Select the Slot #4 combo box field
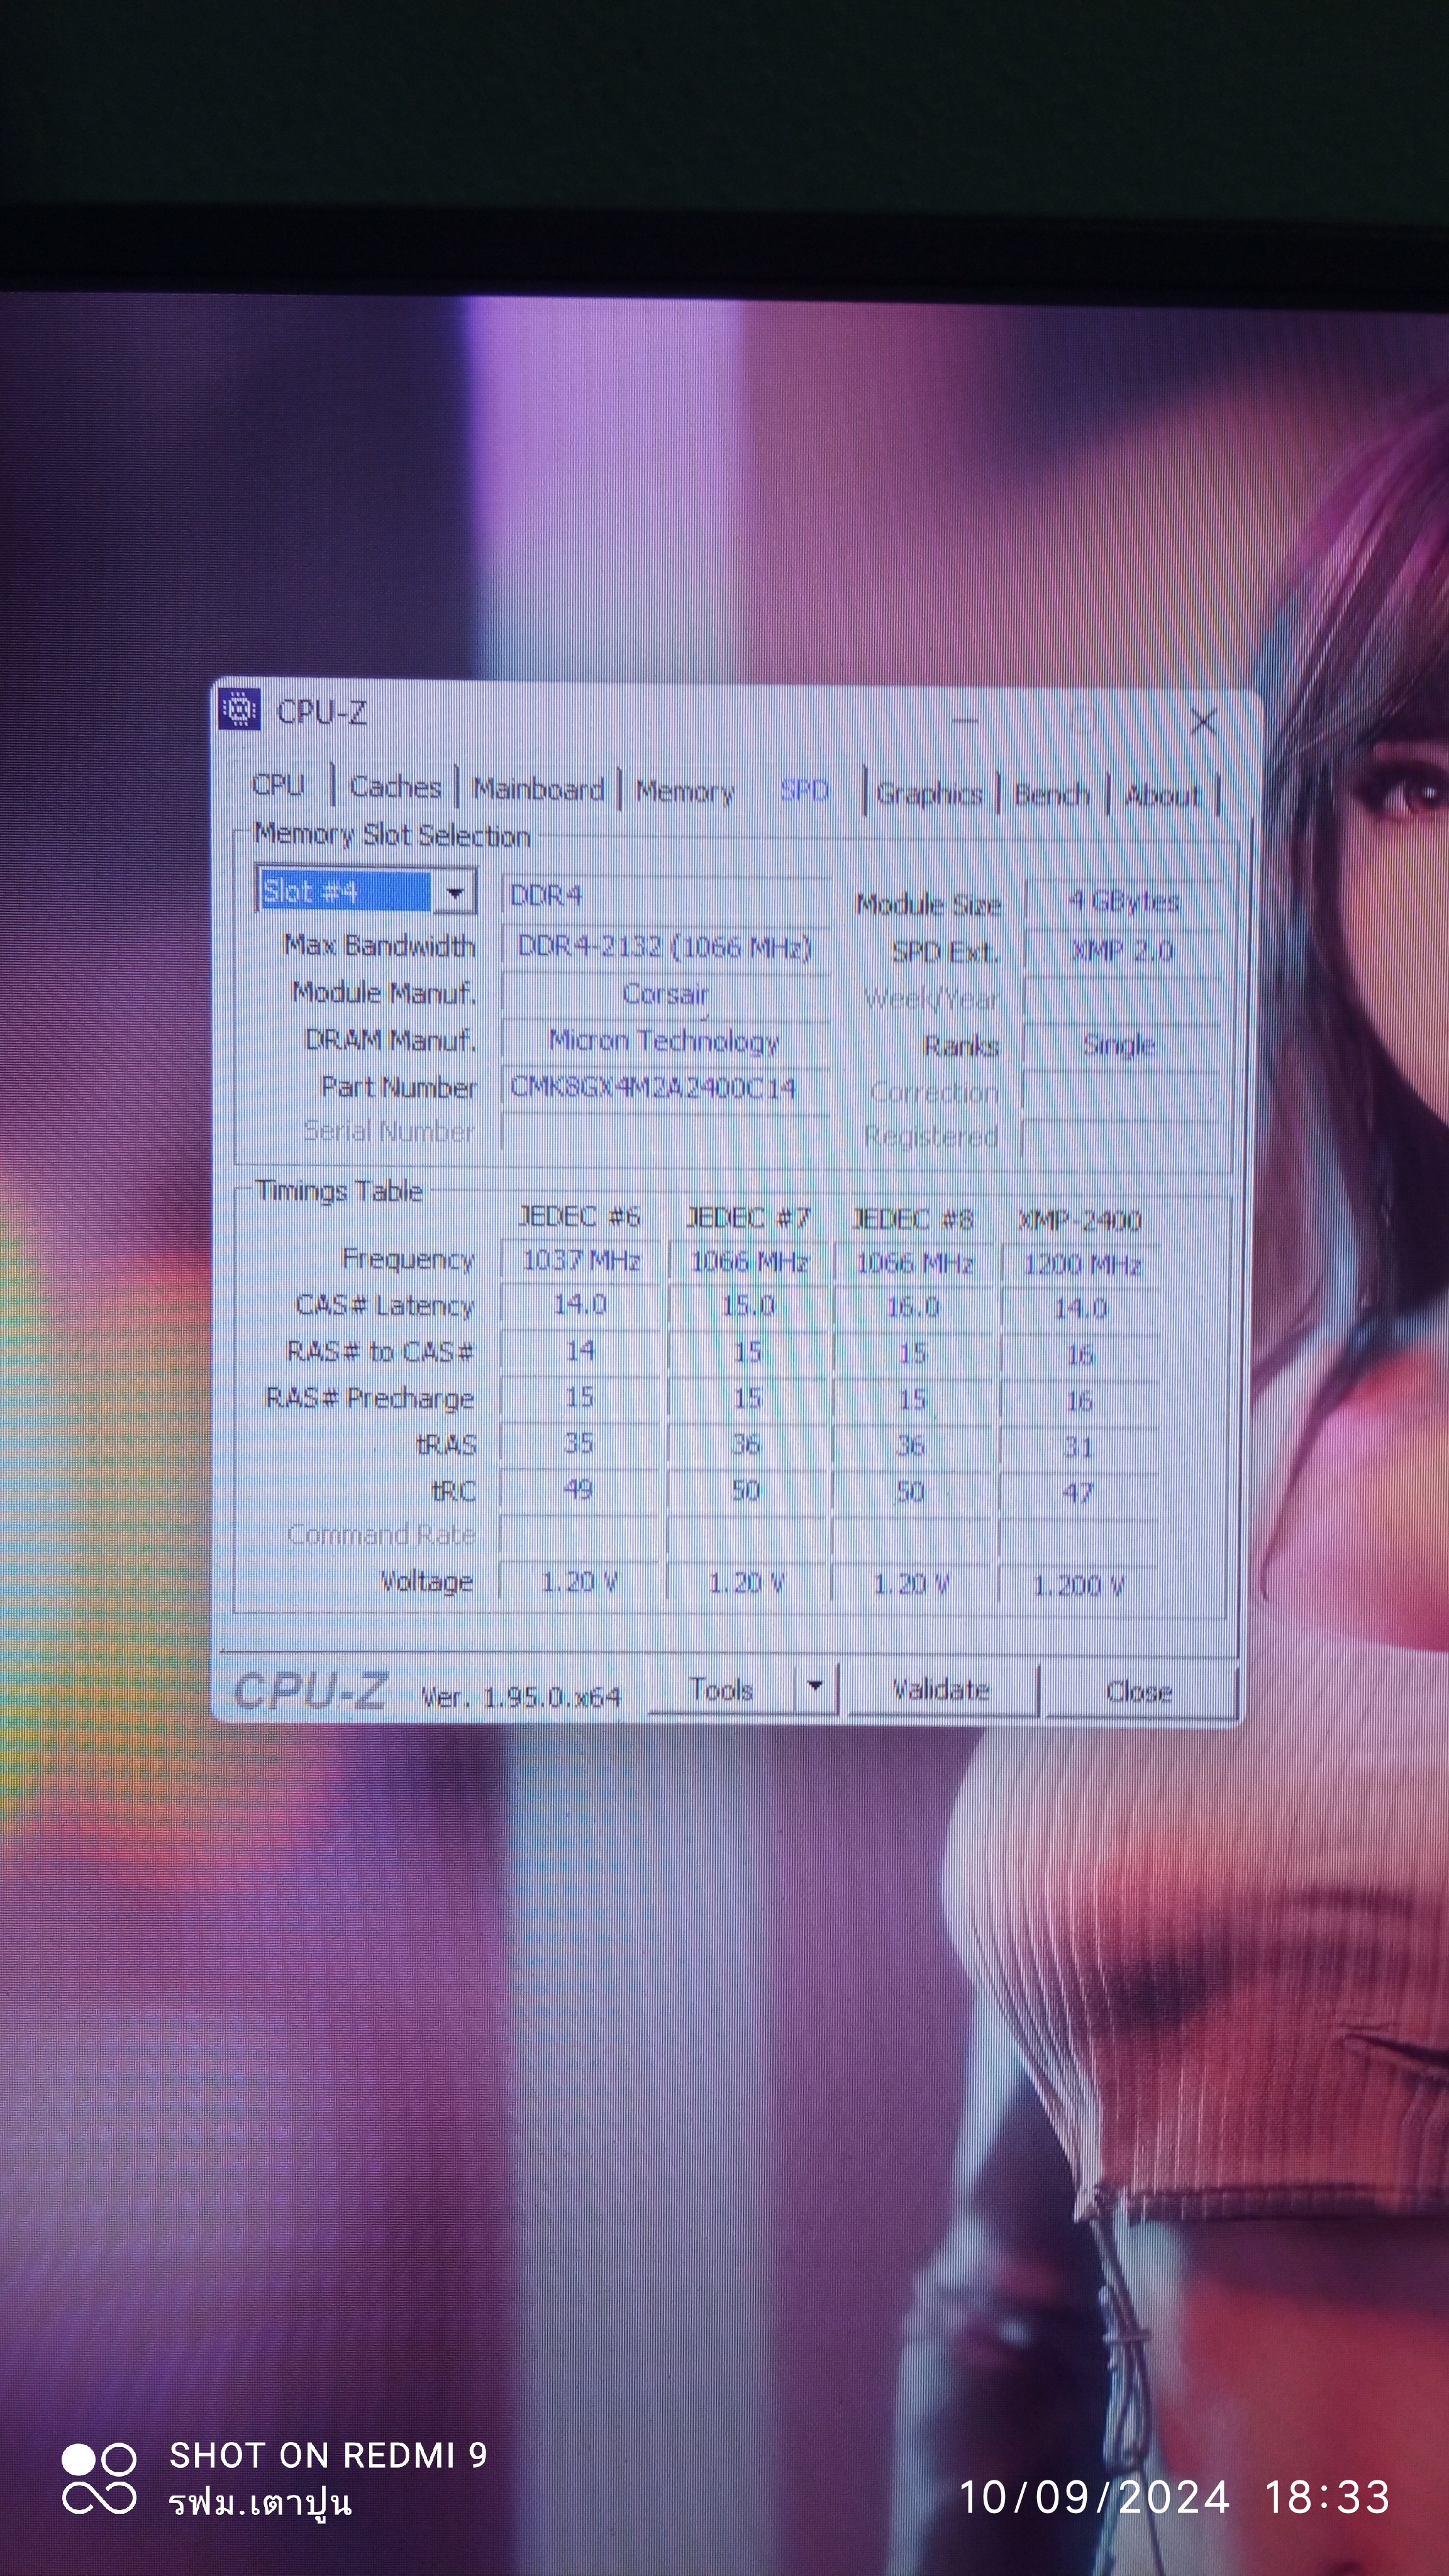 344,891
